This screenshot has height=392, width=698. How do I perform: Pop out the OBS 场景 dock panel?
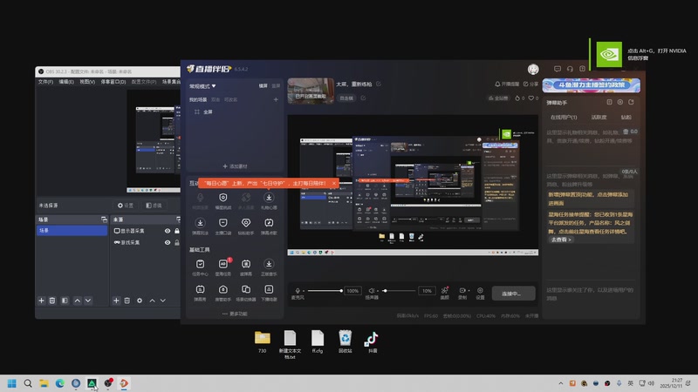(104, 220)
